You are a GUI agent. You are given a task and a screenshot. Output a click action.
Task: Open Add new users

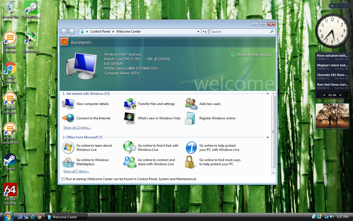tap(203, 104)
